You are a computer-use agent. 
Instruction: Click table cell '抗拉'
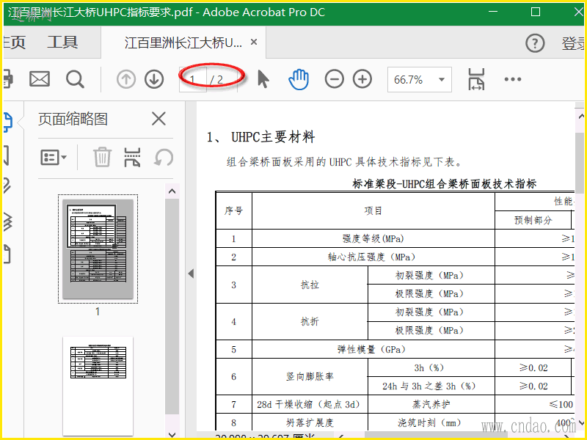(x=310, y=285)
